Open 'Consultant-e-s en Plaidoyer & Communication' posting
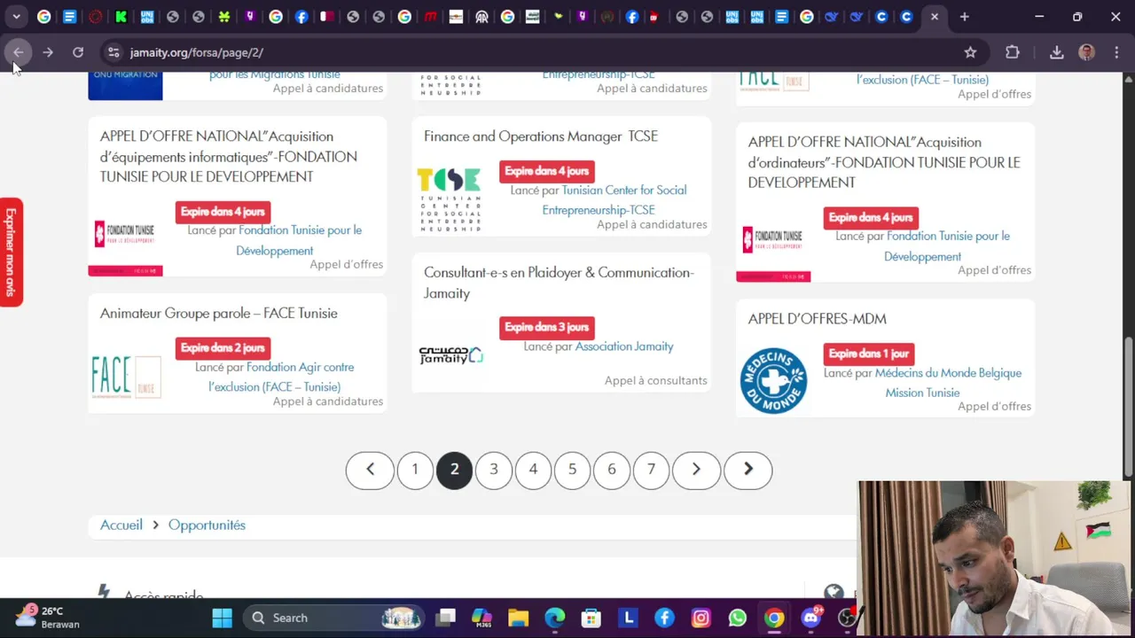 pos(559,283)
